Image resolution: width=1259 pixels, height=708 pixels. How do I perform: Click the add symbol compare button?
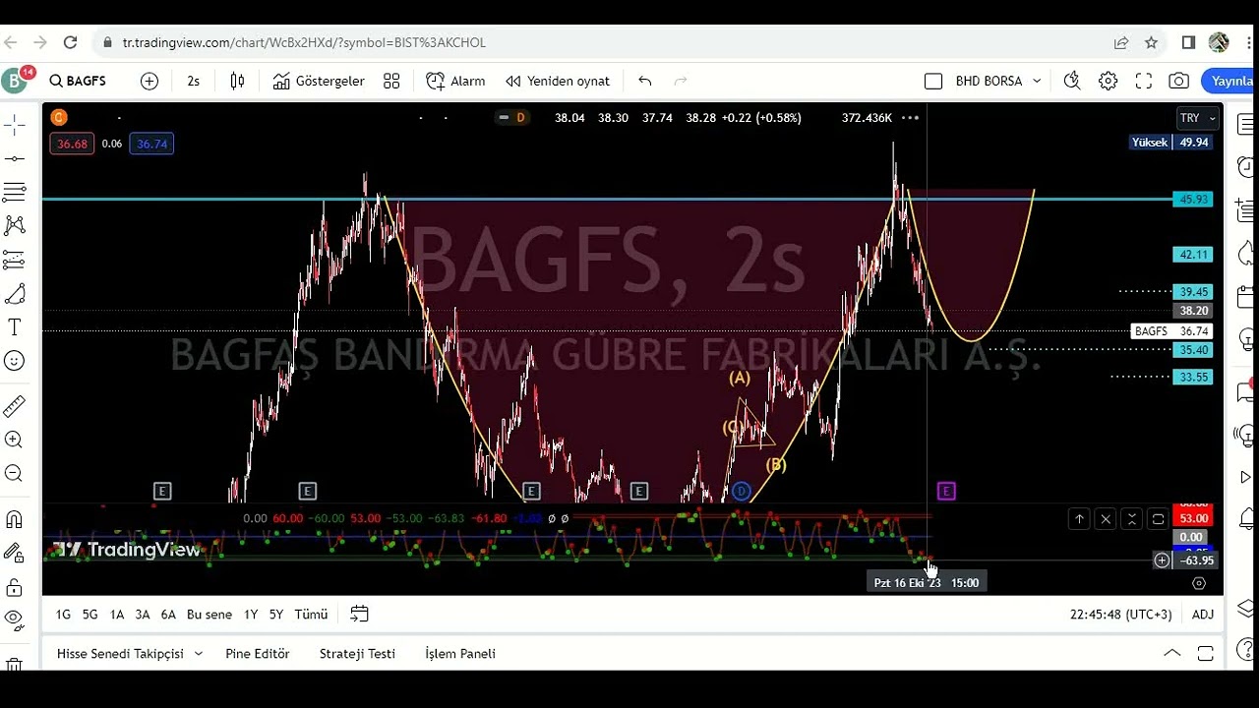150,81
